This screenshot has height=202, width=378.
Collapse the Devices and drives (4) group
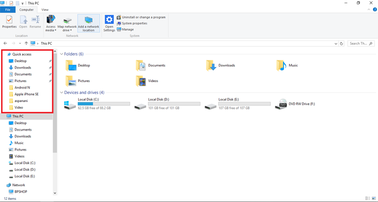pyautogui.click(x=62, y=92)
